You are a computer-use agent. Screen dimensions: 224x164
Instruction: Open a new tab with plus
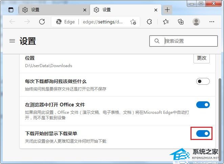[167, 10]
